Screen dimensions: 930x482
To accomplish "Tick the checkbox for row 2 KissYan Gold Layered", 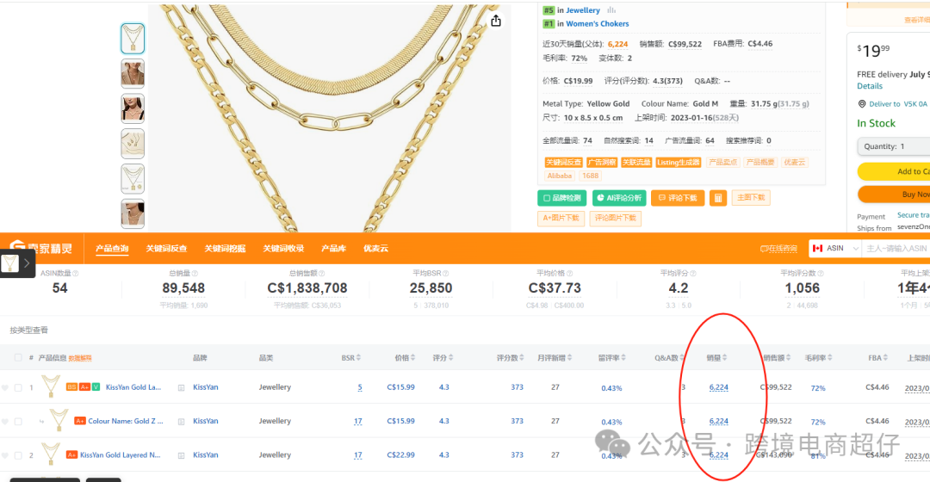I will [18, 455].
